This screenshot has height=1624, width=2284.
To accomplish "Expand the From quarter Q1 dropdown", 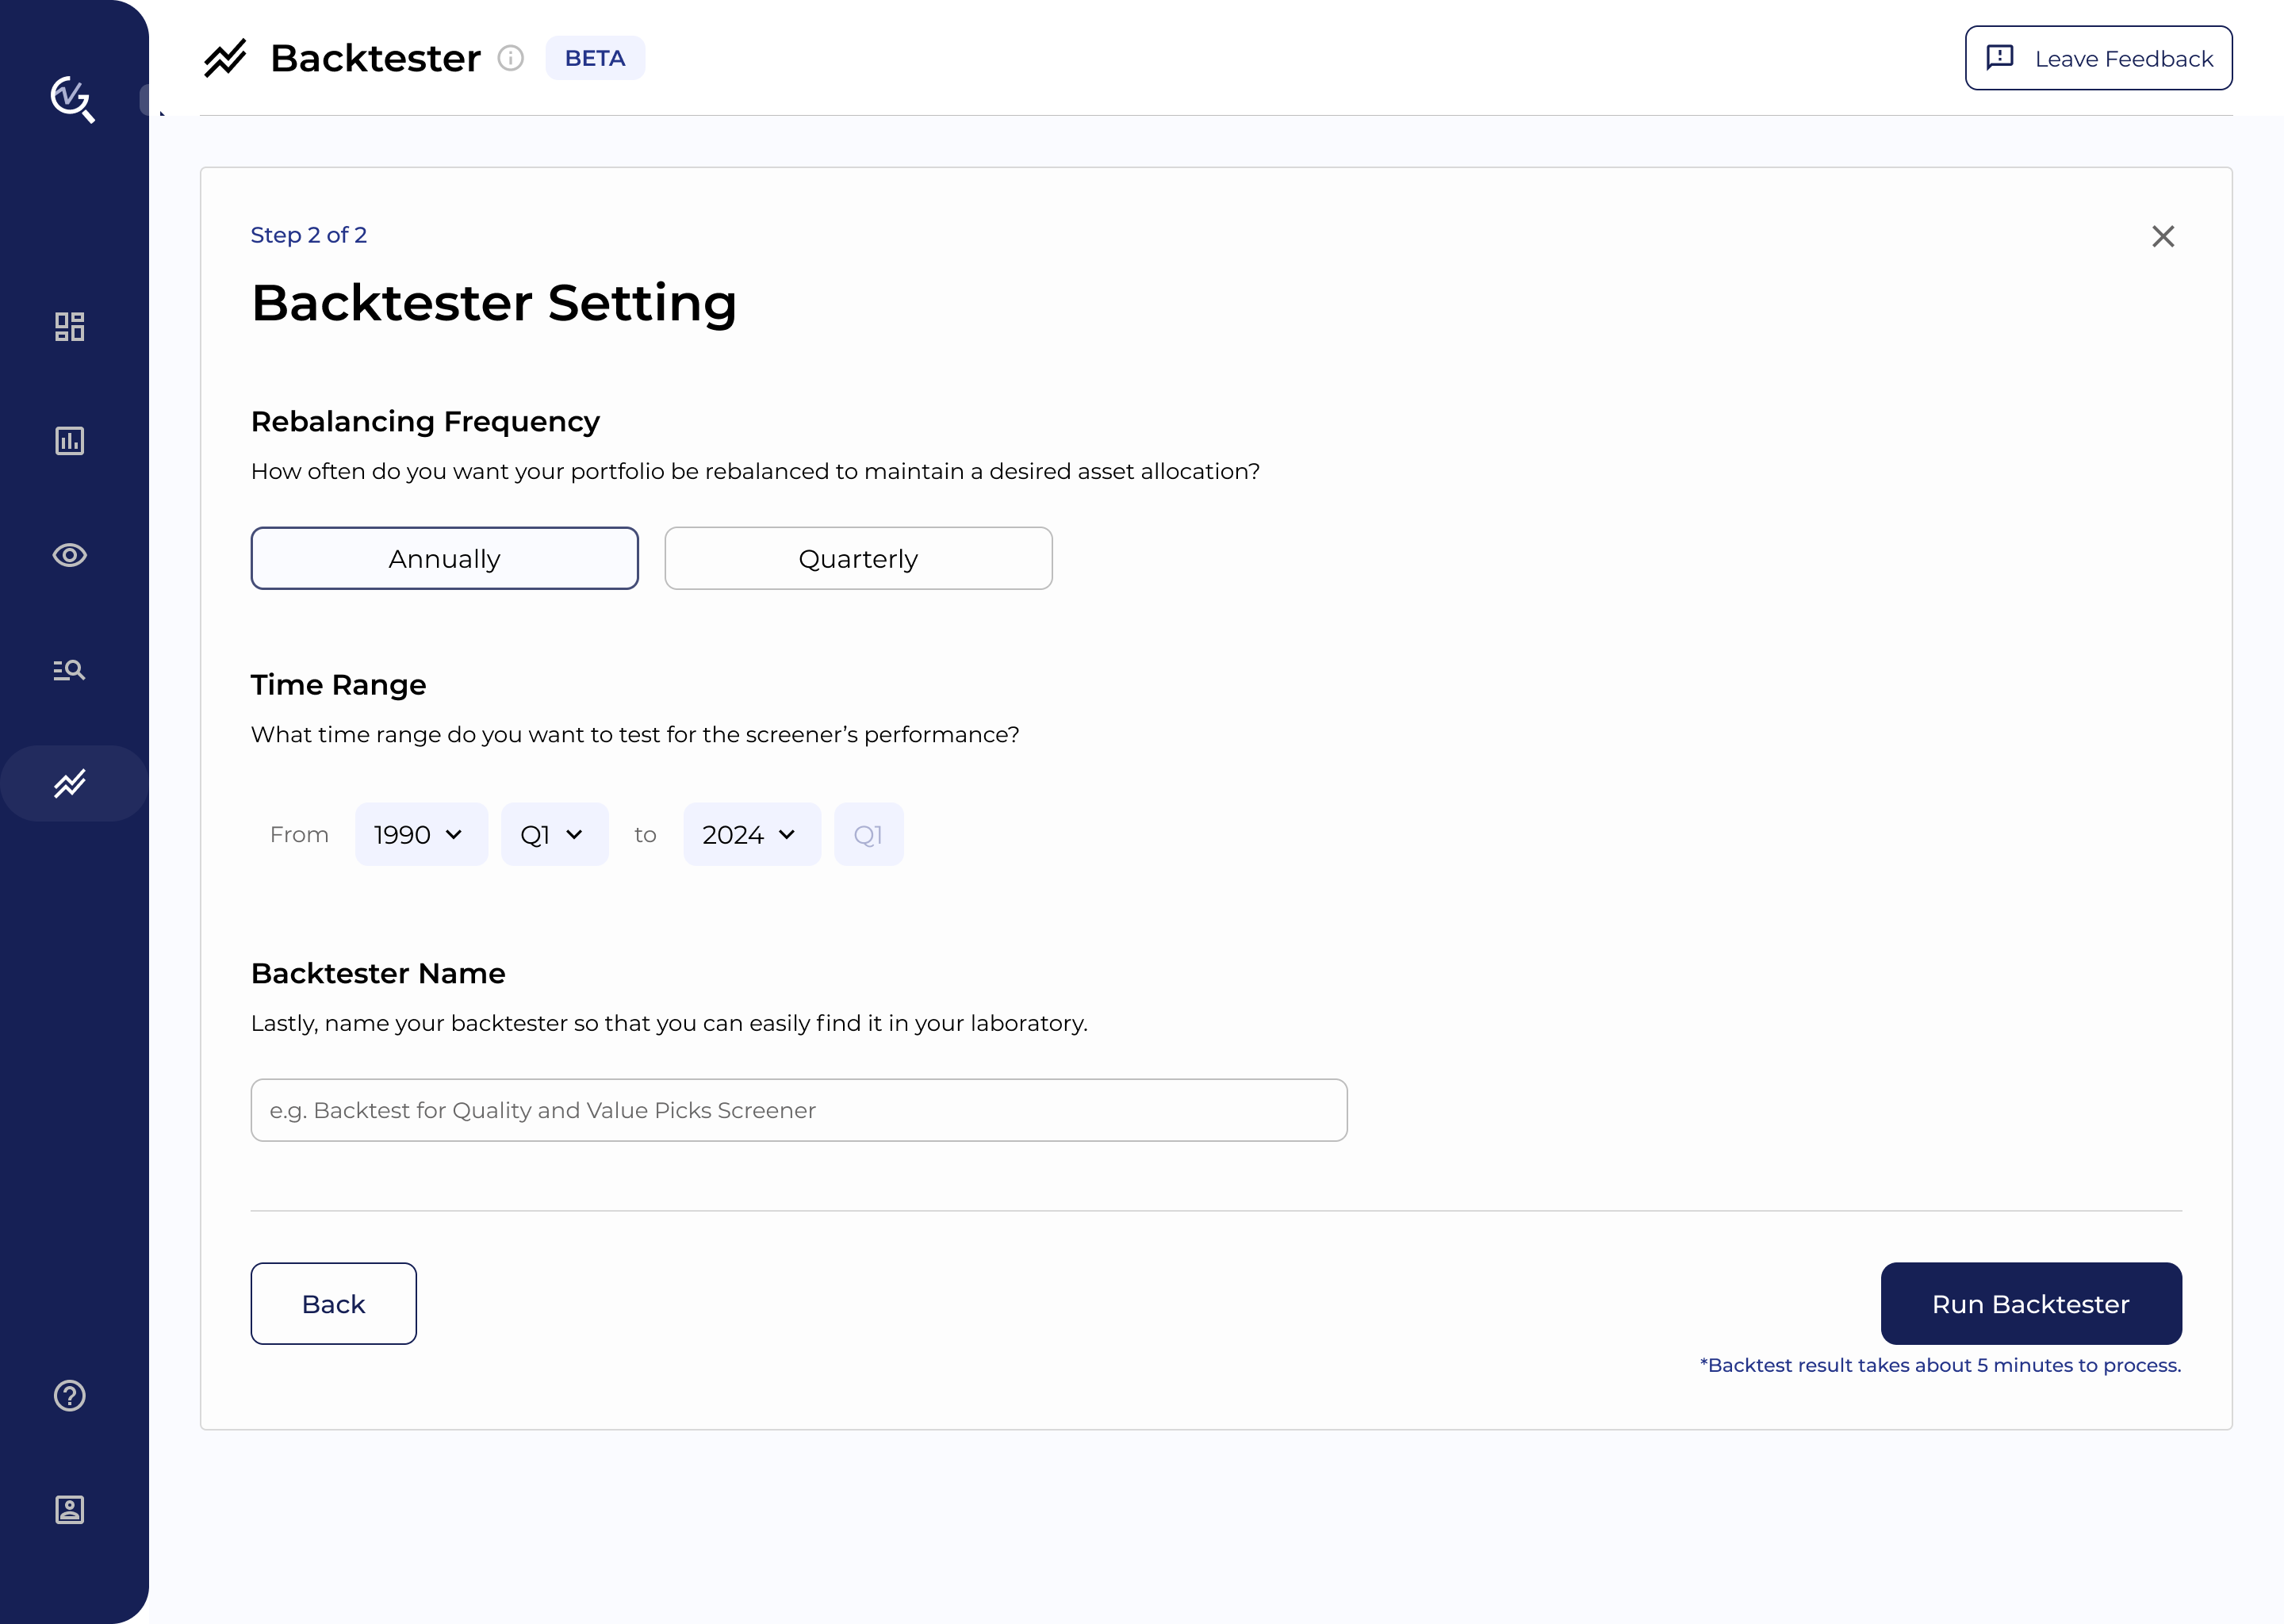I will pyautogui.click(x=554, y=834).
